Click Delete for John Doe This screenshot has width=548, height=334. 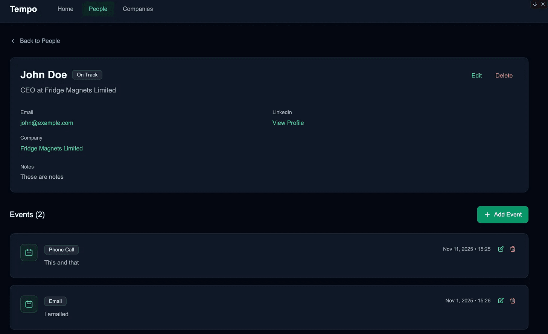pos(504,75)
